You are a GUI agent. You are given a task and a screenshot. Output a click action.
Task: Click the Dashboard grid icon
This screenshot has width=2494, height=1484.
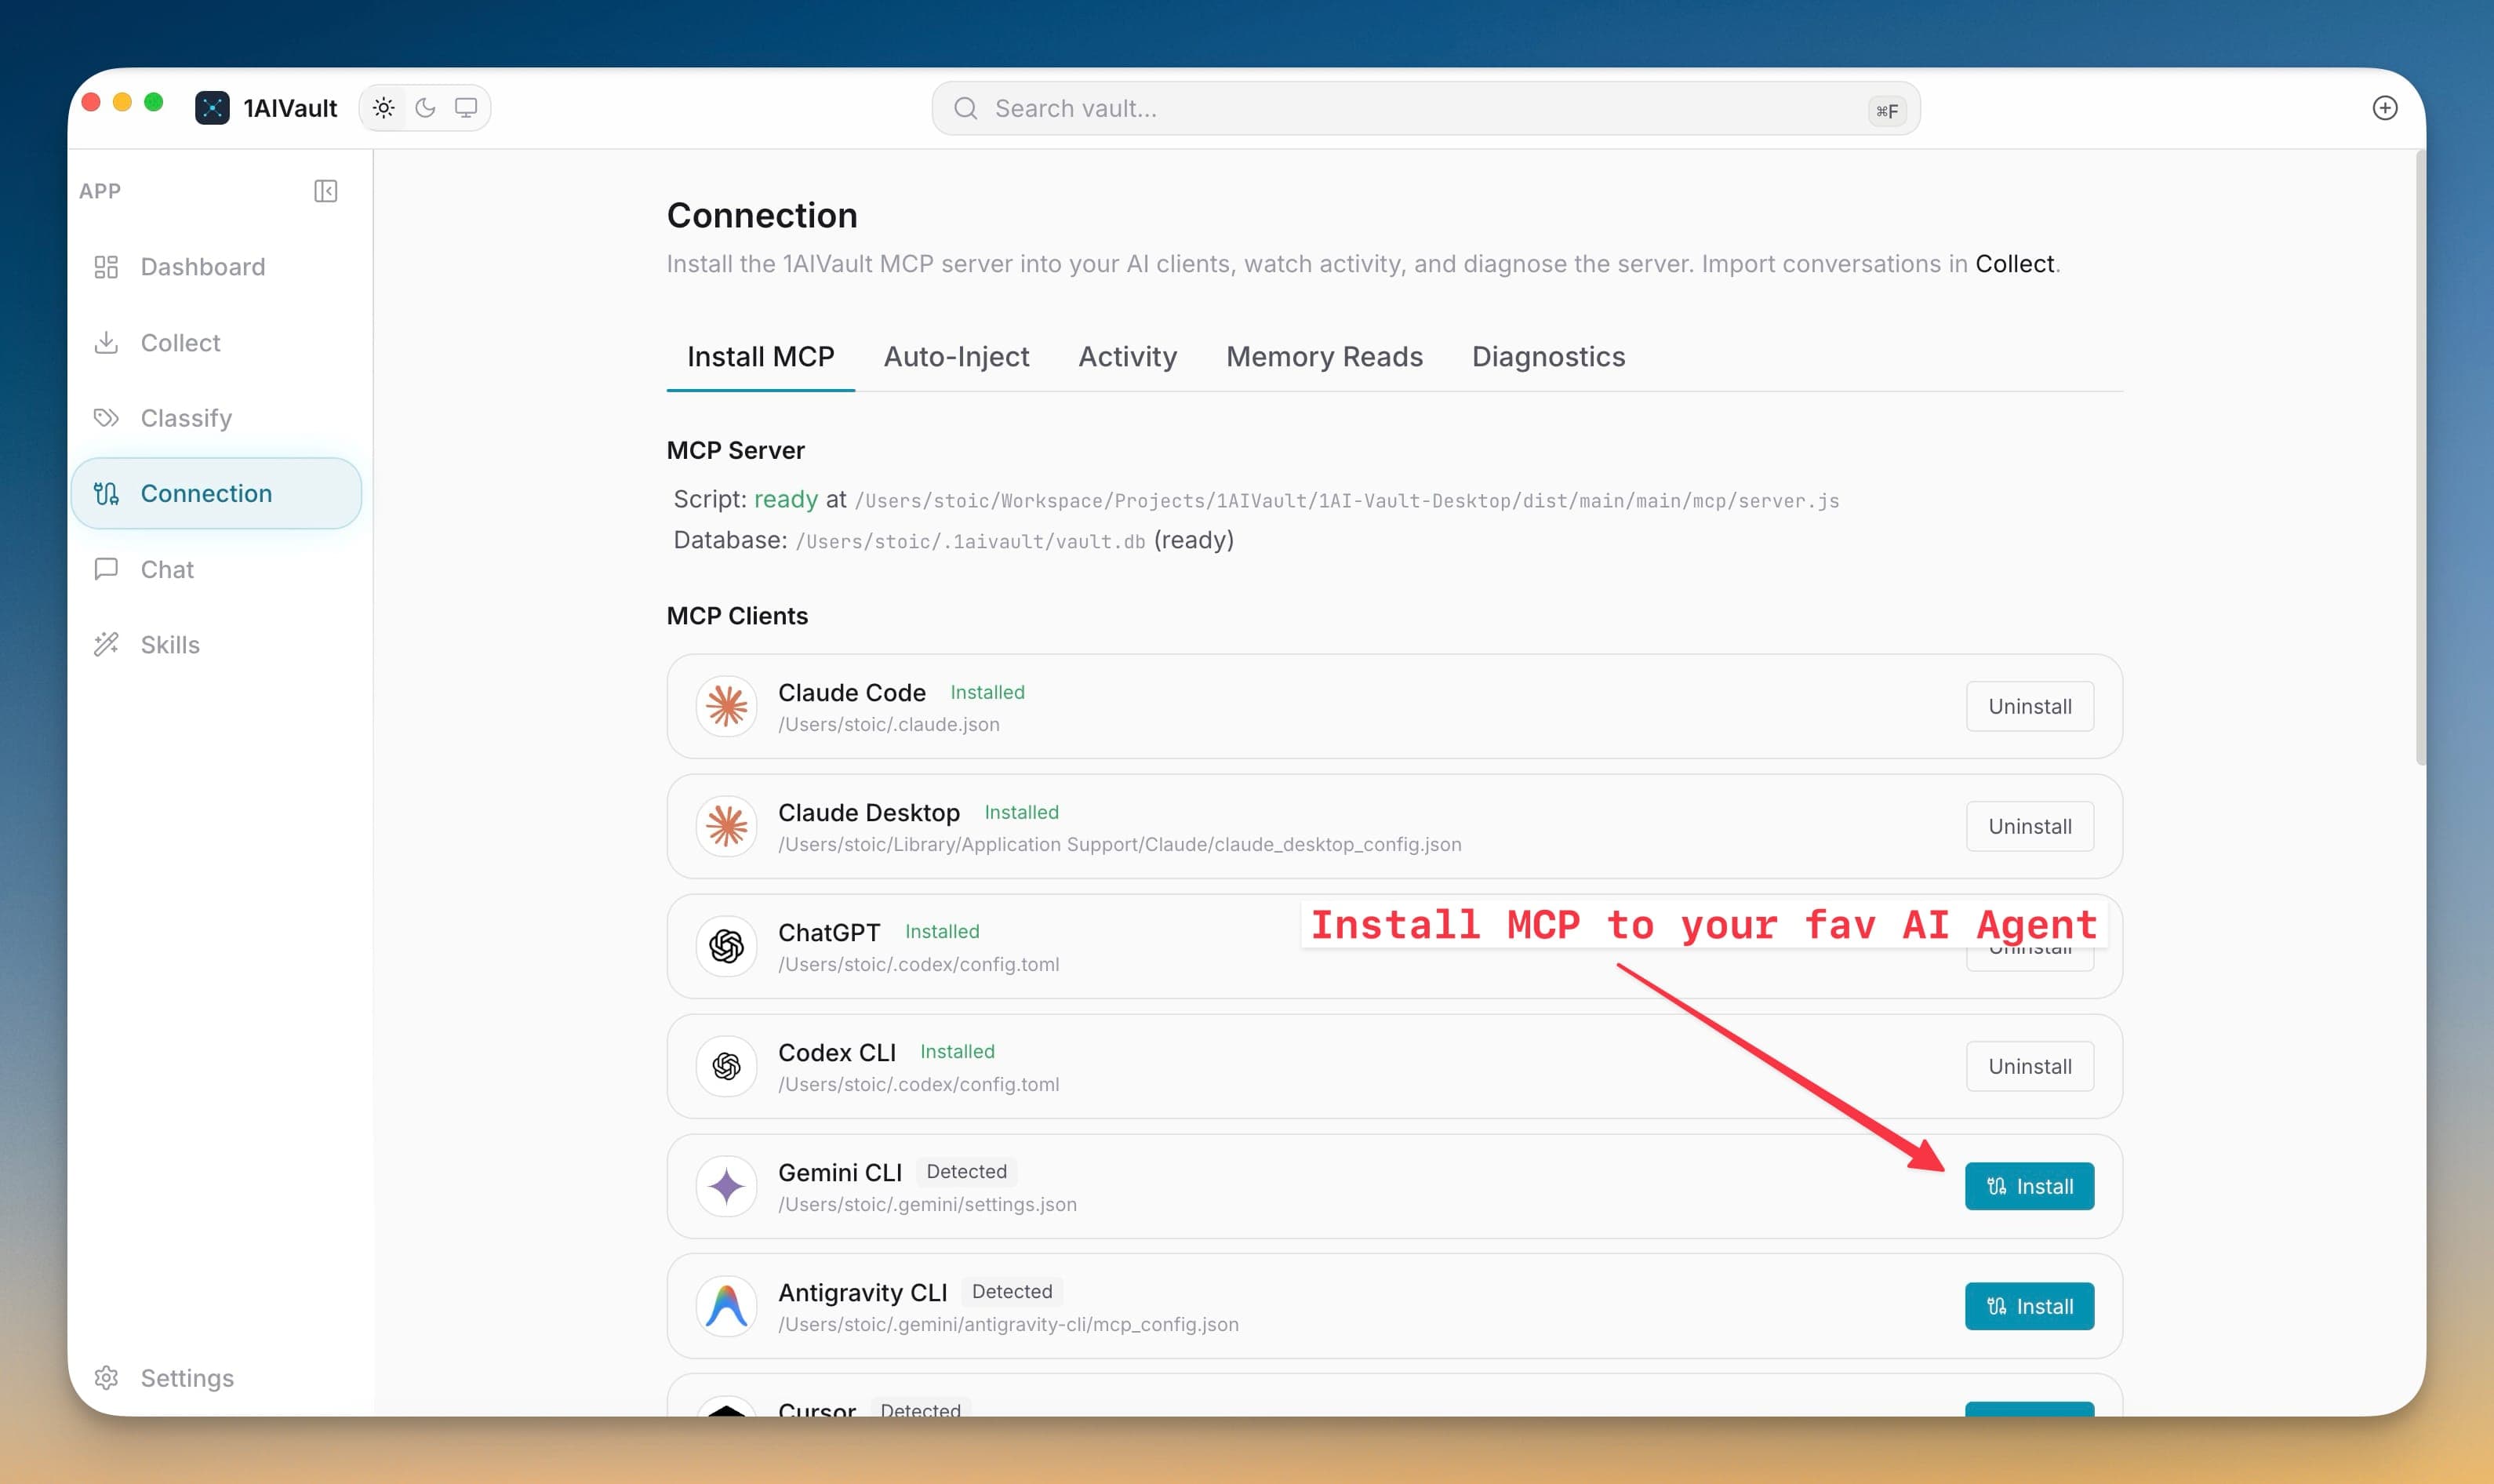(x=106, y=266)
